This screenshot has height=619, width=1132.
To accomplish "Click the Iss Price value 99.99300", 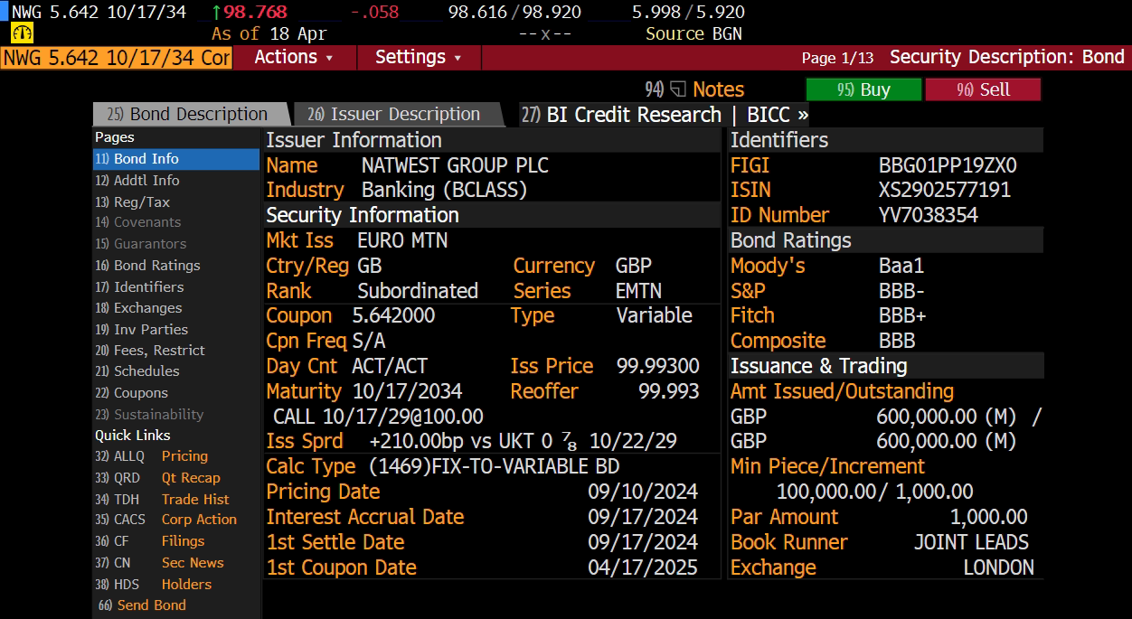I will [657, 366].
